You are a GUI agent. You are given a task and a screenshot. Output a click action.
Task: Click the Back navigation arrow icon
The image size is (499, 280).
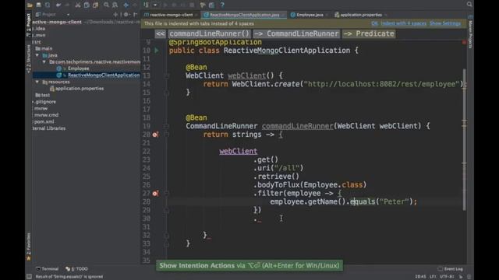point(126,5)
